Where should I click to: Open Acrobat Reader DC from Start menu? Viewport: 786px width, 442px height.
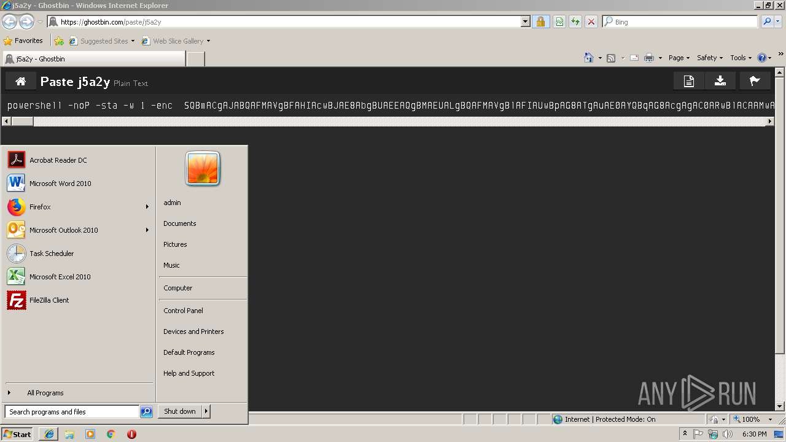click(x=79, y=160)
